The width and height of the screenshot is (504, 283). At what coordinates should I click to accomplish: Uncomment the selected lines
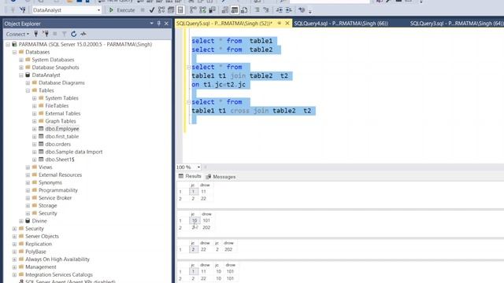point(266,10)
